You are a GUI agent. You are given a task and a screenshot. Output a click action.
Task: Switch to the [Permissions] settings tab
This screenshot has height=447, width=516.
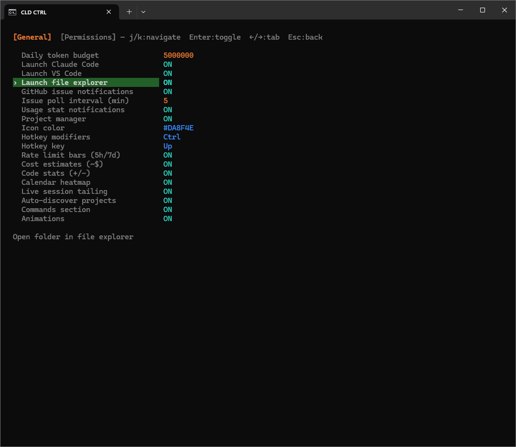pyautogui.click(x=88, y=37)
